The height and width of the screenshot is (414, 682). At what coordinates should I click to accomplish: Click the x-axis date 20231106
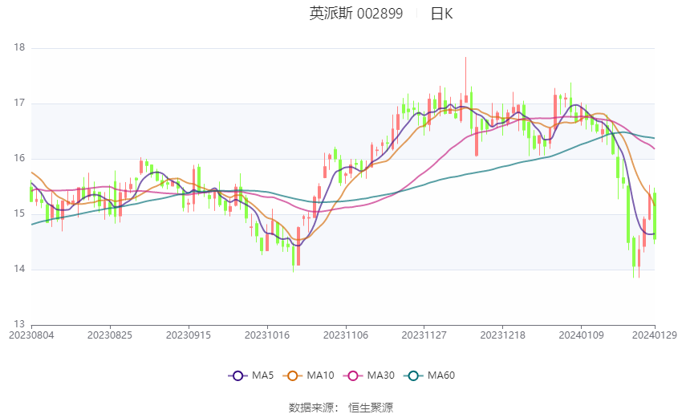[346, 335]
